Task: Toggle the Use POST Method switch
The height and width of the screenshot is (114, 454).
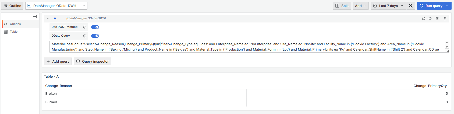Action: pyautogui.click(x=95, y=27)
